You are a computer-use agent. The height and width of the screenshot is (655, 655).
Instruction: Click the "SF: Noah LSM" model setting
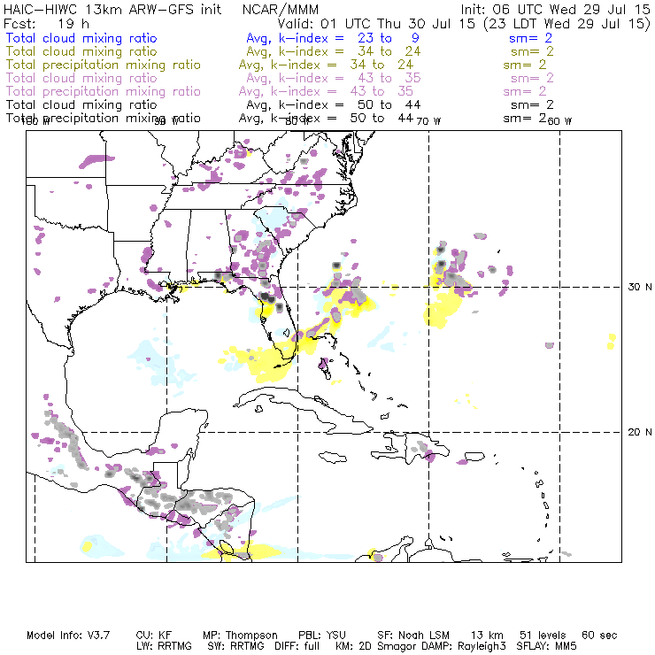(413, 636)
